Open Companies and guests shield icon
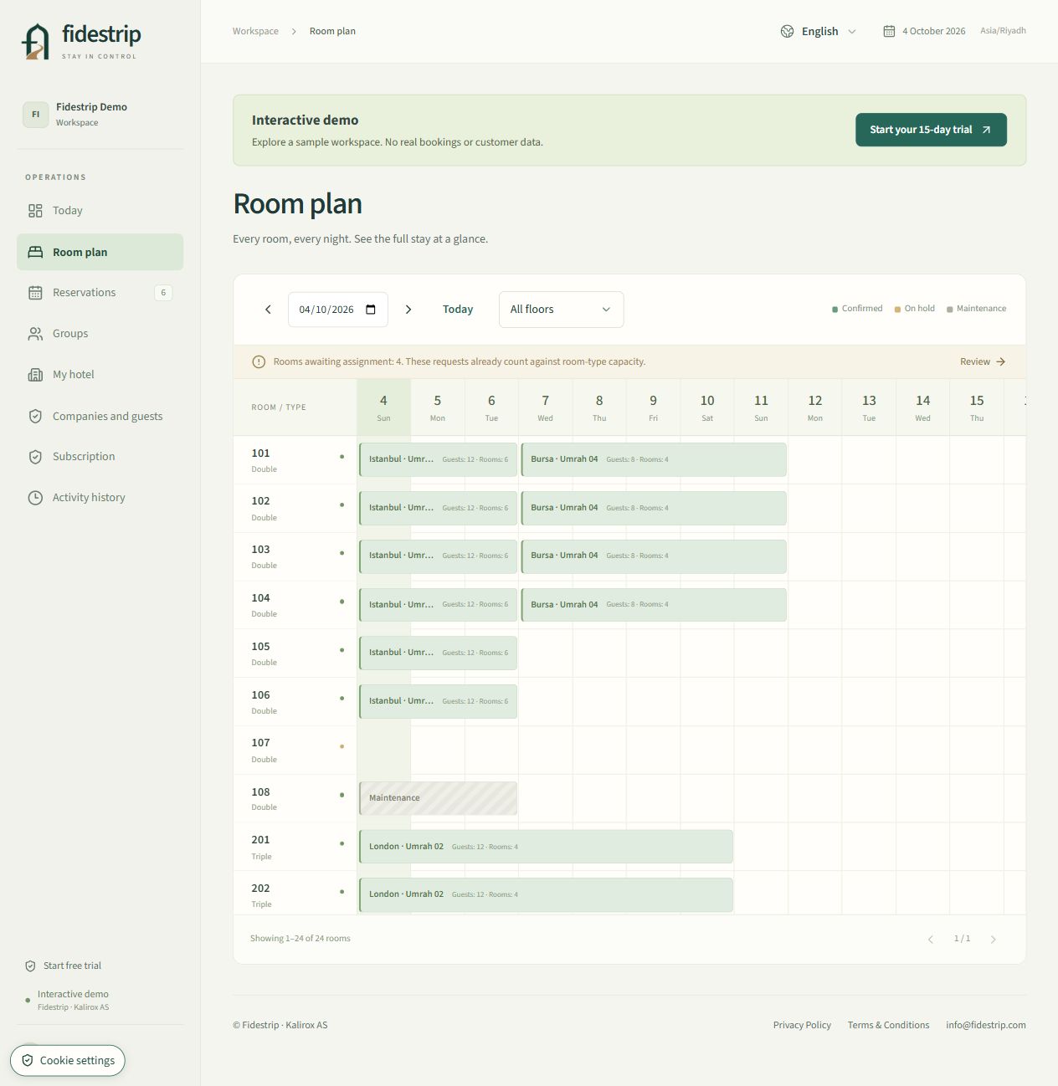1058x1086 pixels. [x=35, y=416]
